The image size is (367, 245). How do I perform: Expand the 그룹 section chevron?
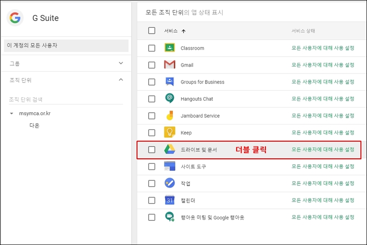point(121,63)
